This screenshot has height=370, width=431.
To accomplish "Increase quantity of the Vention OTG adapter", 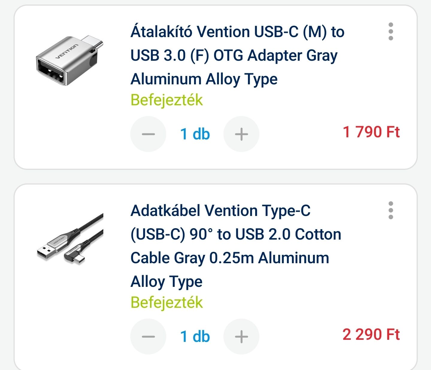I will point(241,134).
